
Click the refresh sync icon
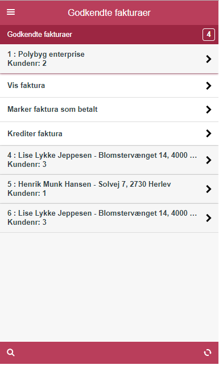coord(207,353)
